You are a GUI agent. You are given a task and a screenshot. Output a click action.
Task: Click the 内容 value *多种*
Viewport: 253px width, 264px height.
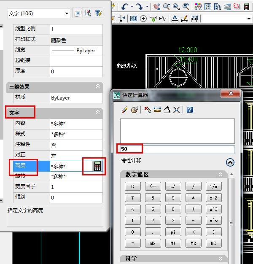point(58,124)
